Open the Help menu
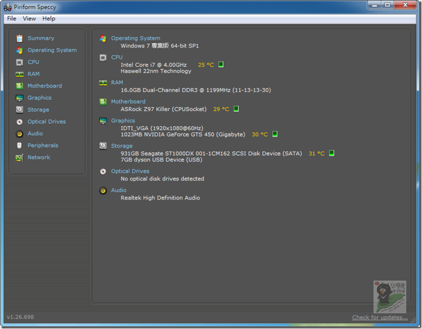This screenshot has width=422, height=329. [x=49, y=18]
